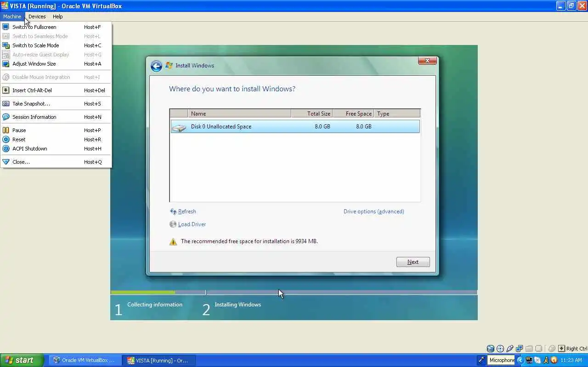Close the Install Windows dialog

click(427, 61)
